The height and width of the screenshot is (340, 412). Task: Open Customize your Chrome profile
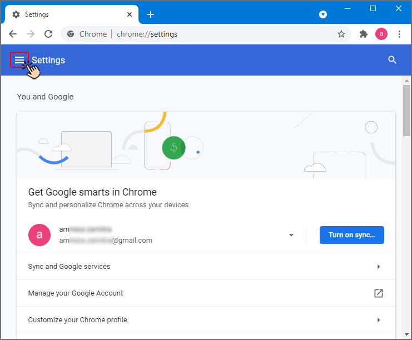click(x=206, y=320)
